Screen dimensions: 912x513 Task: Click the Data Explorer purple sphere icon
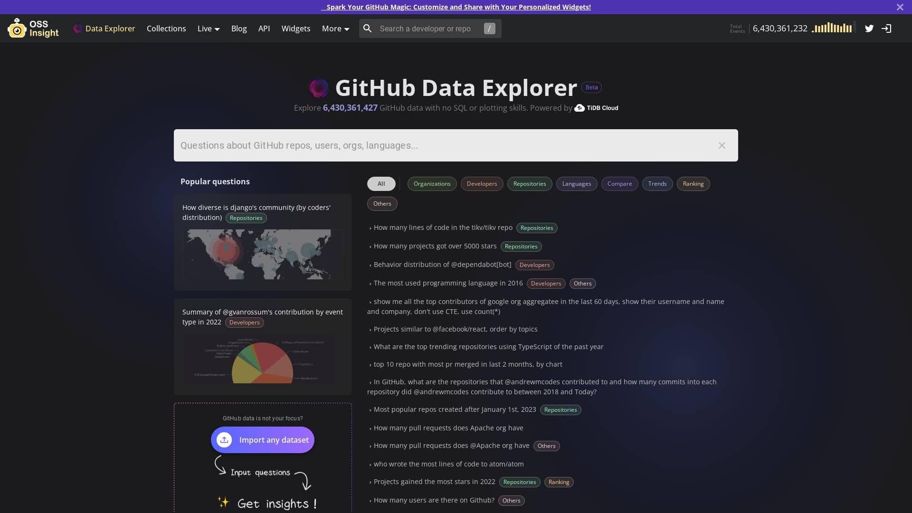pos(77,28)
